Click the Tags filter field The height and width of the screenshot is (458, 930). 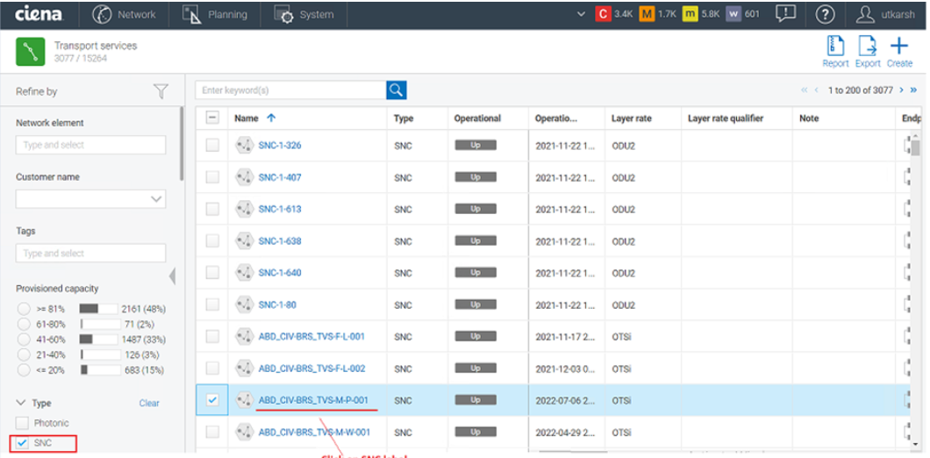coord(90,254)
